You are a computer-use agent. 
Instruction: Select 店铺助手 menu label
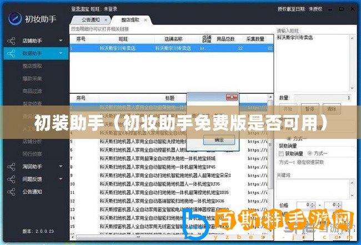pyautogui.click(x=32, y=41)
